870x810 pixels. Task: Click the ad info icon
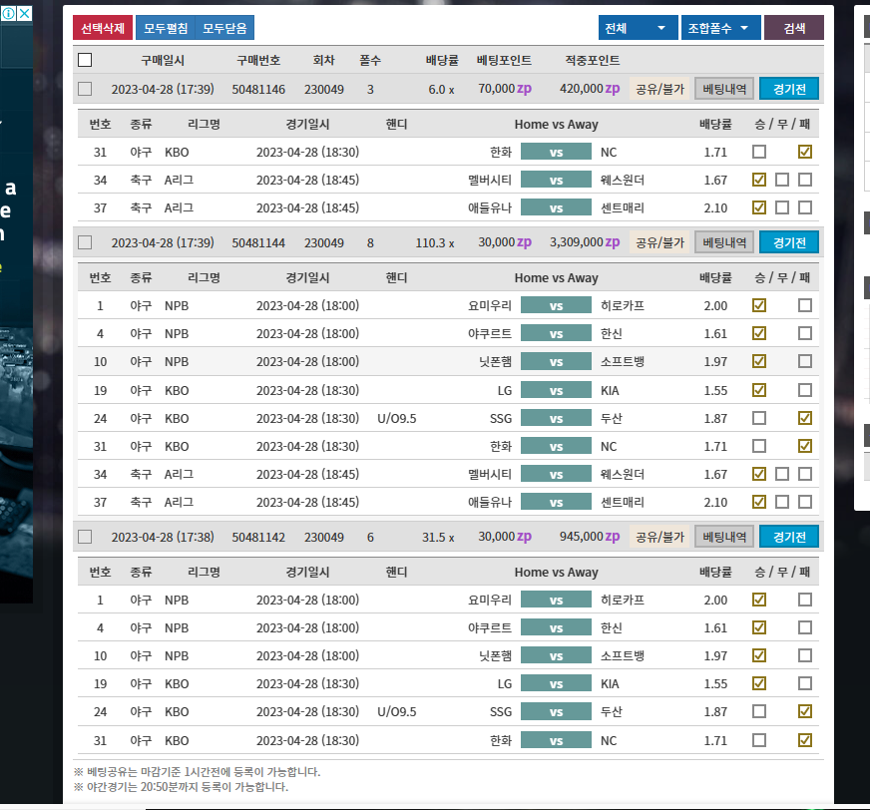[x=8, y=14]
